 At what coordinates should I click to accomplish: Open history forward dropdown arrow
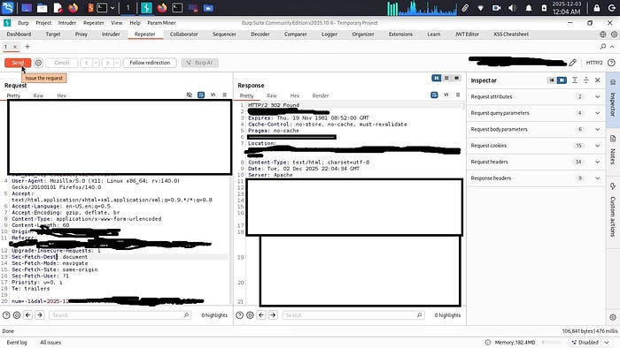point(117,63)
